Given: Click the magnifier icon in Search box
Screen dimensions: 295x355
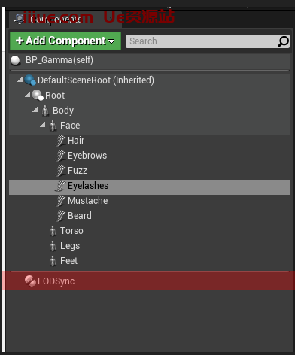Looking at the screenshot, I should pos(284,41).
